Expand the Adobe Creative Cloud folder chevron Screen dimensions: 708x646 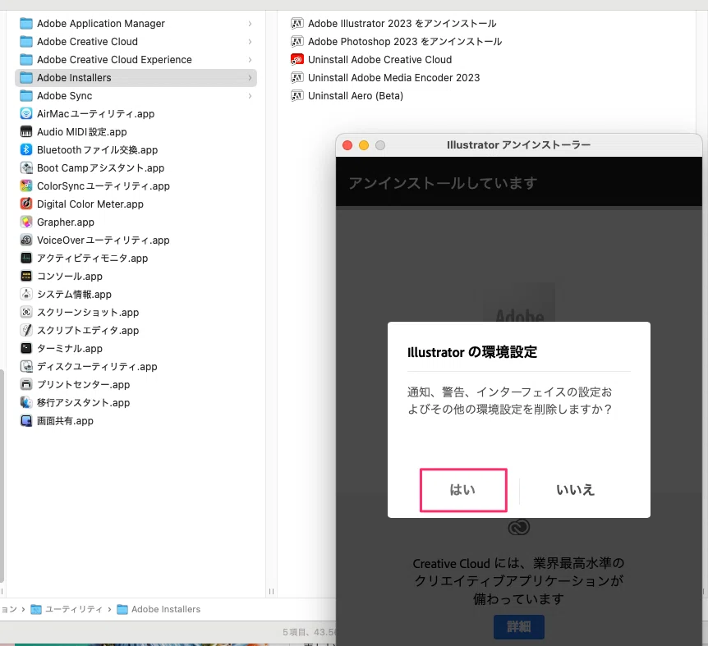click(250, 42)
